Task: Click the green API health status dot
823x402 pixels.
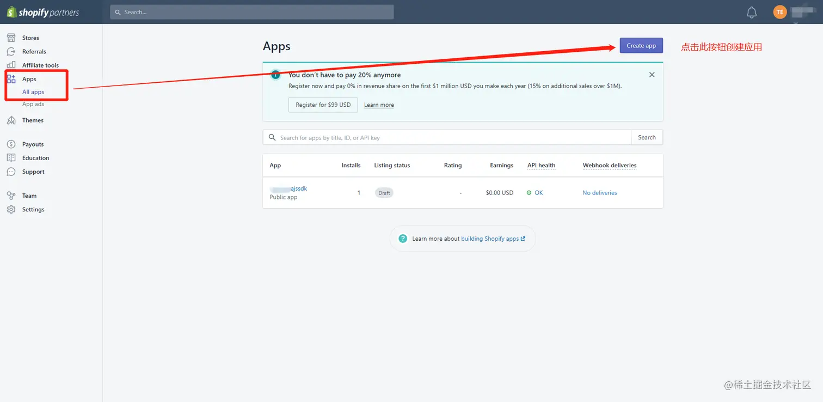Action: click(529, 193)
